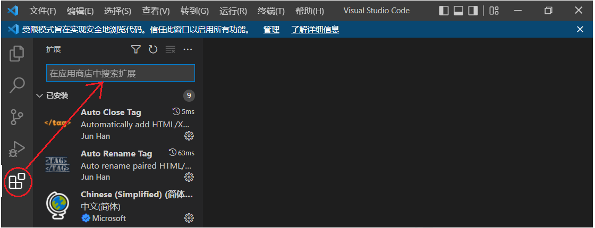
Task: Click the 管理 link in restricted mode banner
Action: click(271, 30)
